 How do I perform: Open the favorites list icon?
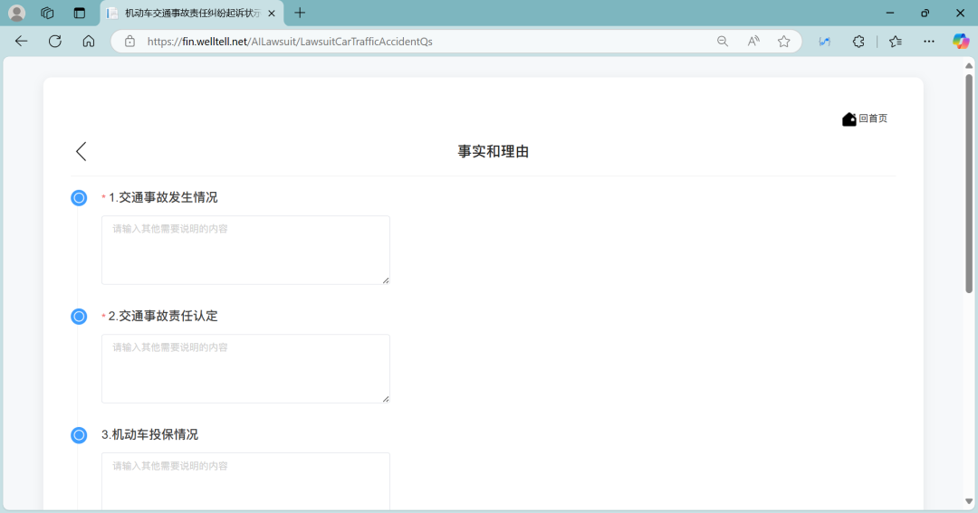click(x=896, y=41)
